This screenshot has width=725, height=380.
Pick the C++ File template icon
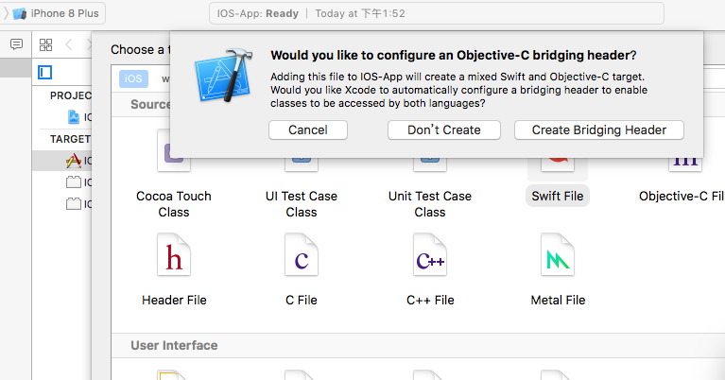pos(430,254)
